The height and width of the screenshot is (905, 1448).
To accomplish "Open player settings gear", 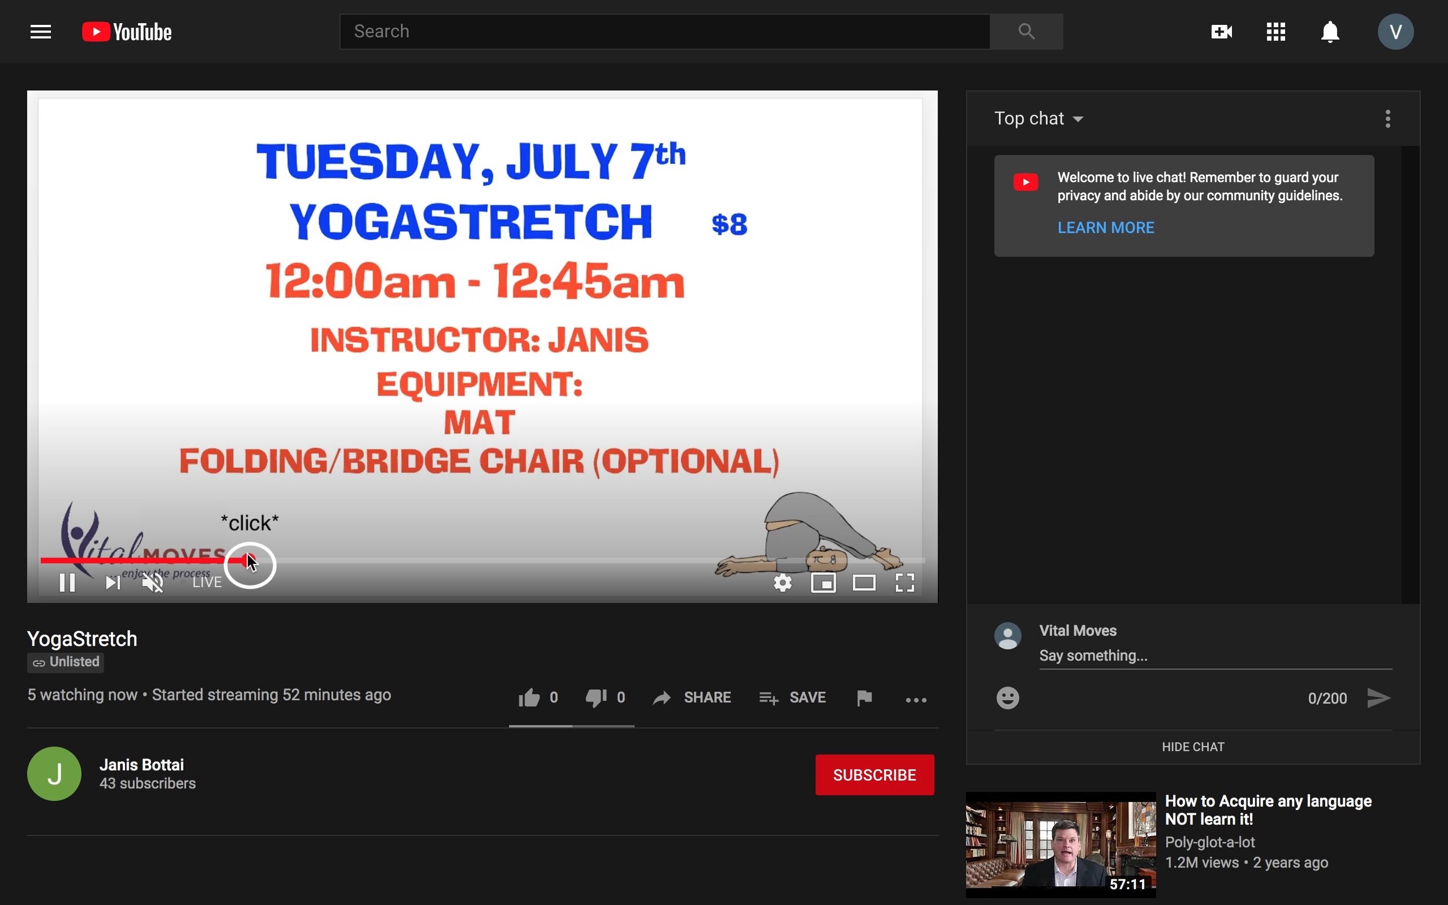I will click(782, 582).
